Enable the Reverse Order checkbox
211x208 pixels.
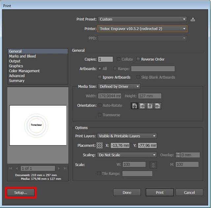(138, 59)
